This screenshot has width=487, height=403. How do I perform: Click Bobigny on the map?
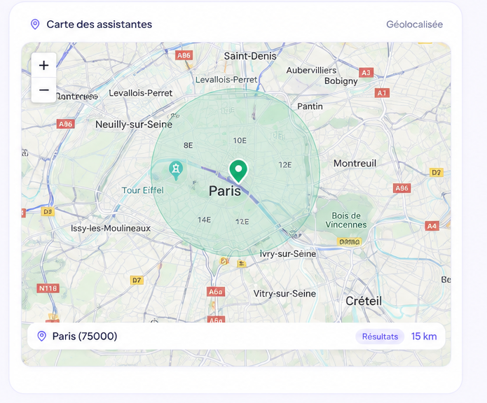point(341,81)
